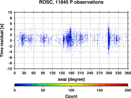The height and width of the screenshot is (98, 131).
Task: Click the x-axis tick label 240
Action: point(90,73)
